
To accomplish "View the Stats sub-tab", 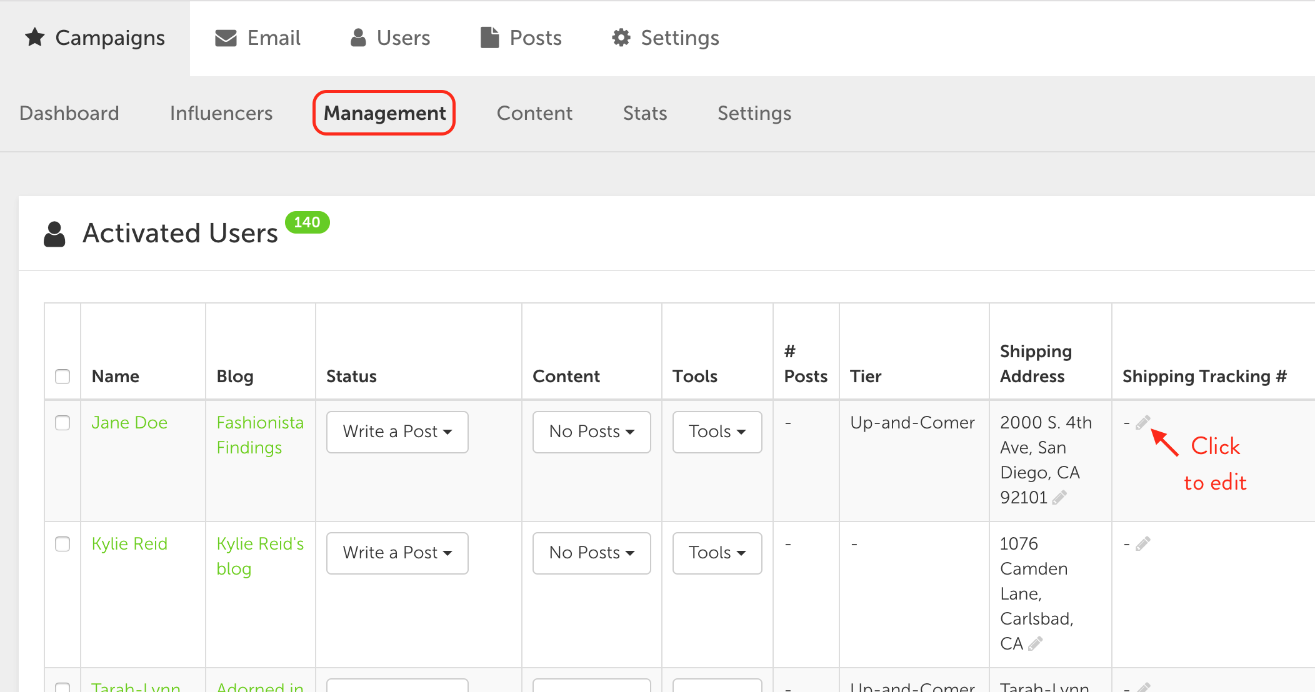I will click(x=645, y=113).
